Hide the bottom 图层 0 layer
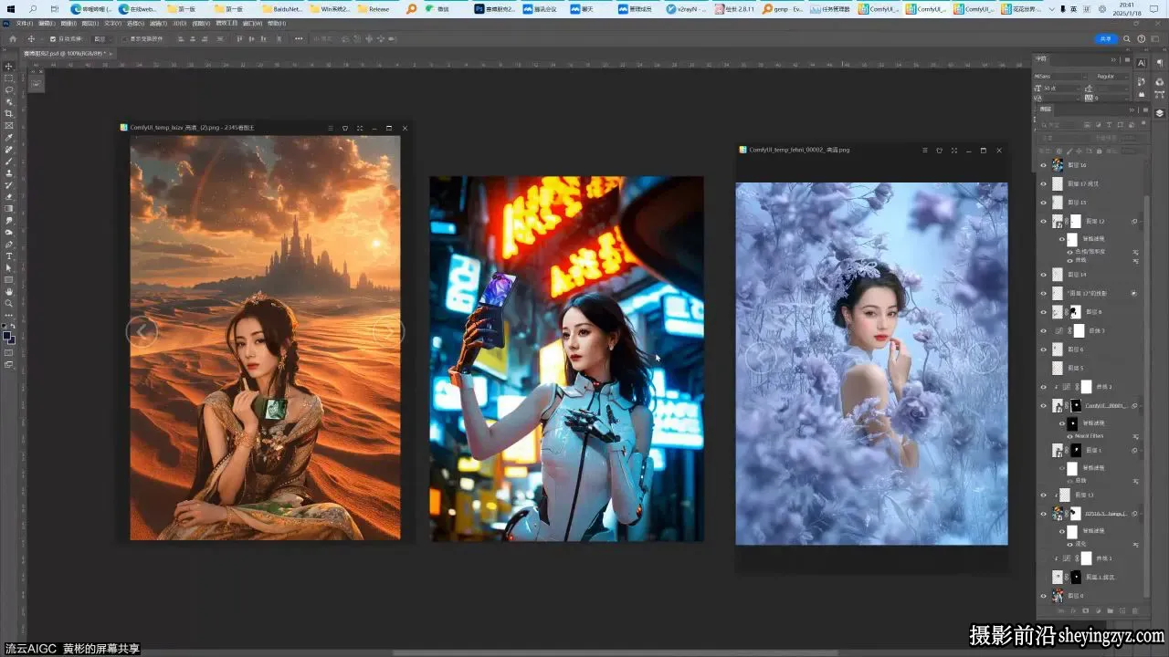The image size is (1169, 657). click(x=1043, y=596)
